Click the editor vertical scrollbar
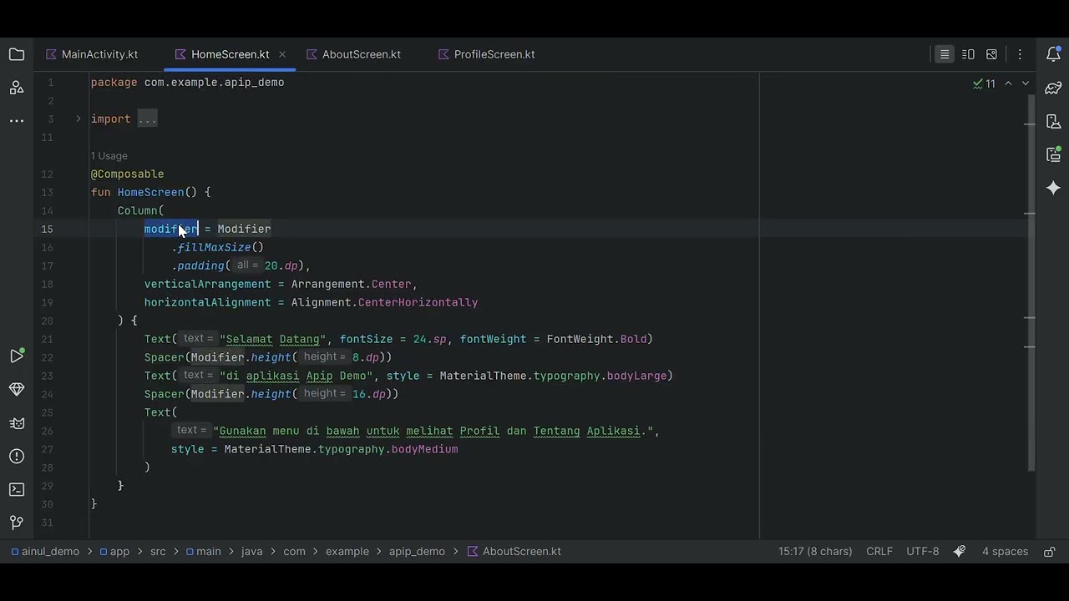This screenshot has height=601, width=1069. pyautogui.click(x=1031, y=284)
